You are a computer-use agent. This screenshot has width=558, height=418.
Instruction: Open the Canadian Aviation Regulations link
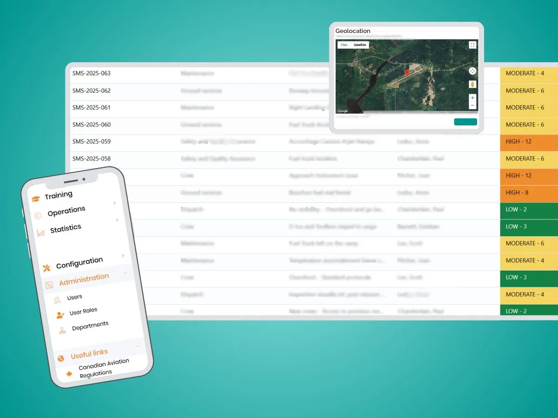[103, 368]
